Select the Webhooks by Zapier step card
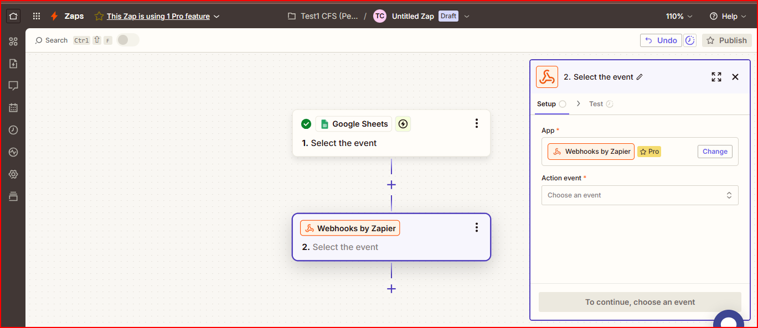This screenshot has width=758, height=328. (x=391, y=237)
